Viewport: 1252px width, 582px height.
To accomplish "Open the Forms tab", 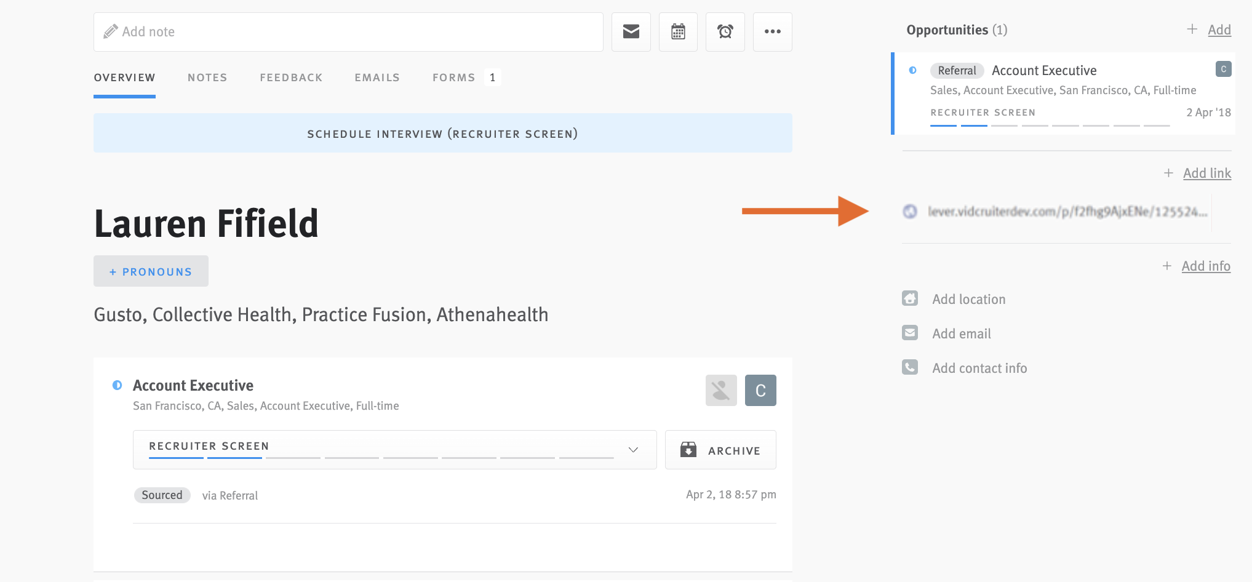I will (453, 77).
